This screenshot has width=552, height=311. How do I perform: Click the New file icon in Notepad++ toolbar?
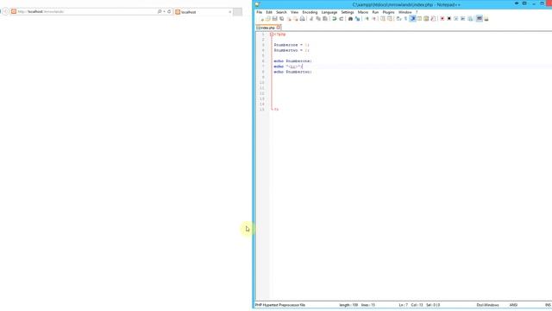(x=261, y=19)
